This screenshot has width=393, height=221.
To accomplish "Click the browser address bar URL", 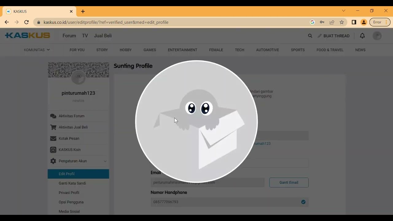I will (106, 22).
